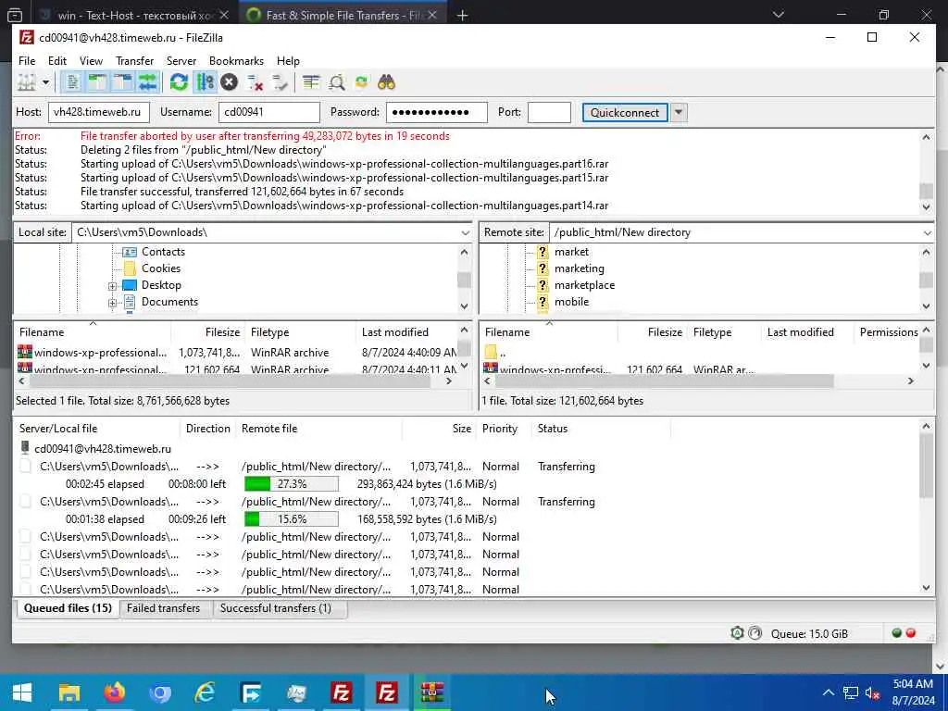Select the marketing remote folder
The width and height of the screenshot is (948, 711).
coord(580,268)
